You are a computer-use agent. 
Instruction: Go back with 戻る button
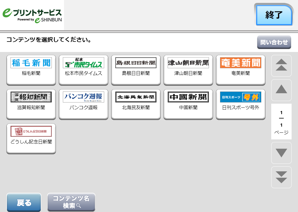coord(24,202)
